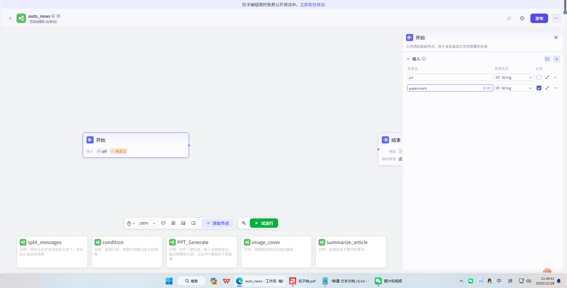Image resolution: width=567 pixels, height=288 pixels.
Task: Click the 未定义 tag in 开始 node
Action: click(x=118, y=151)
